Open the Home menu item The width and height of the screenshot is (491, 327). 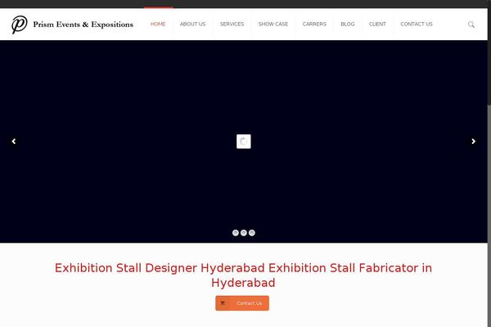point(158,24)
